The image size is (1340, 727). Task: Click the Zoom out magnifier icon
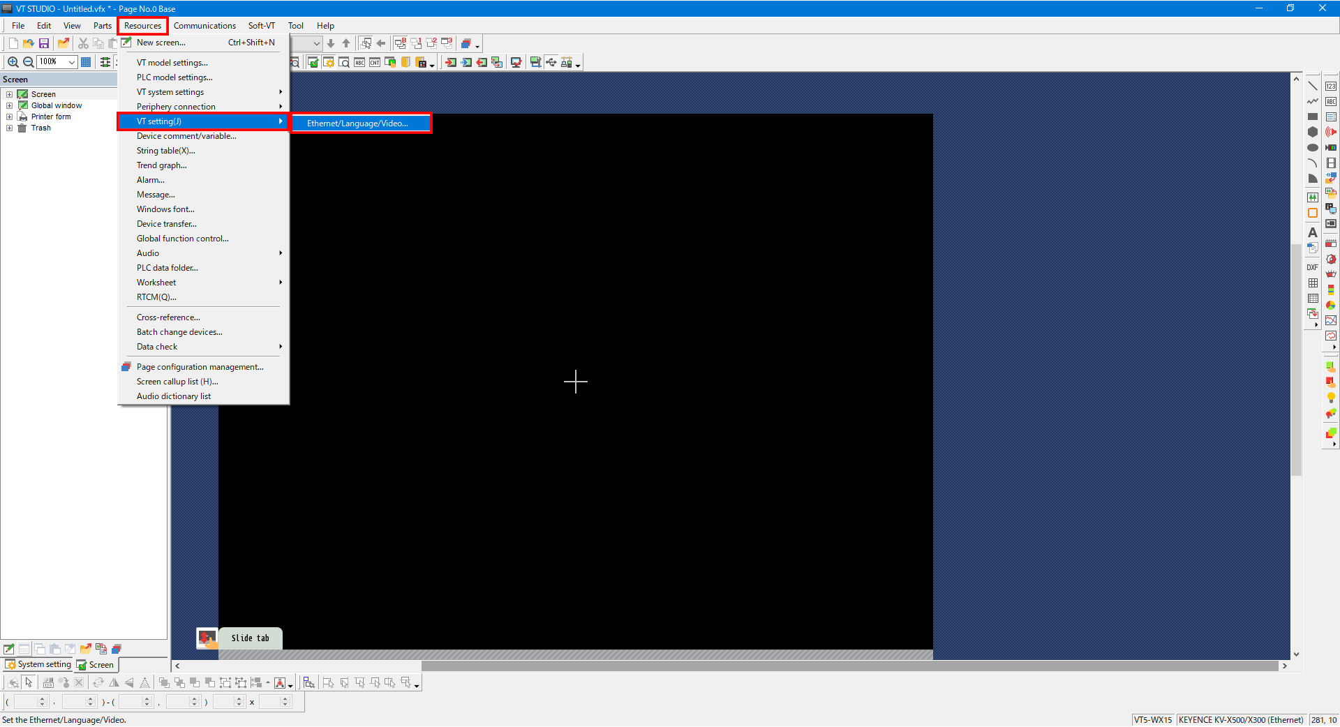(x=29, y=62)
